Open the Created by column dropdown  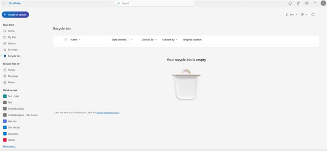170,40
